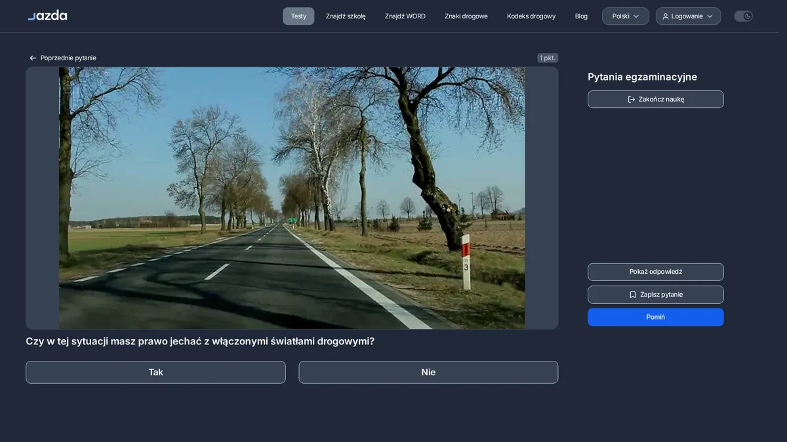Click the moon icon in theme switch
Viewport: 787px width, 442px height.
point(748,16)
